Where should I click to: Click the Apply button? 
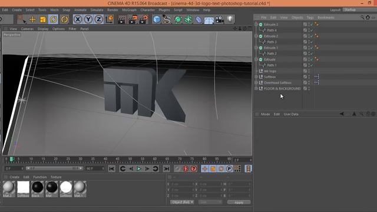239,203
